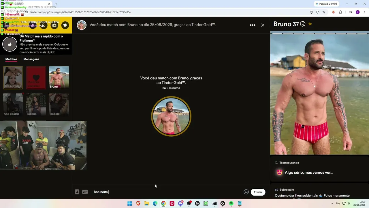The width and height of the screenshot is (369, 208).
Task: Open Microsoft Edge from the taskbar
Action: pyautogui.click(x=155, y=204)
